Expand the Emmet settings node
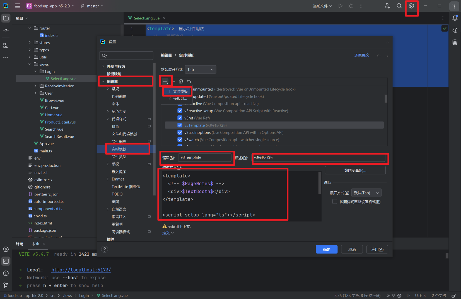 [108, 179]
